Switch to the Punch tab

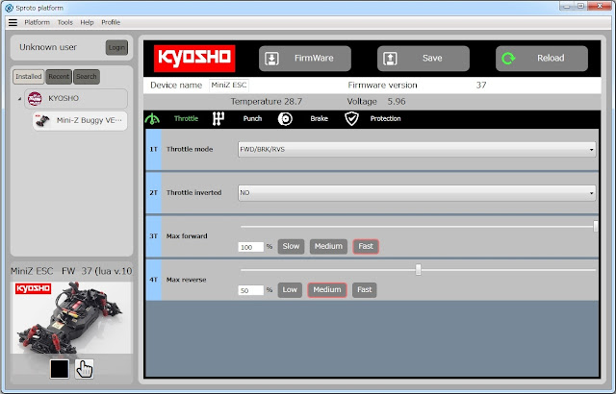252,119
